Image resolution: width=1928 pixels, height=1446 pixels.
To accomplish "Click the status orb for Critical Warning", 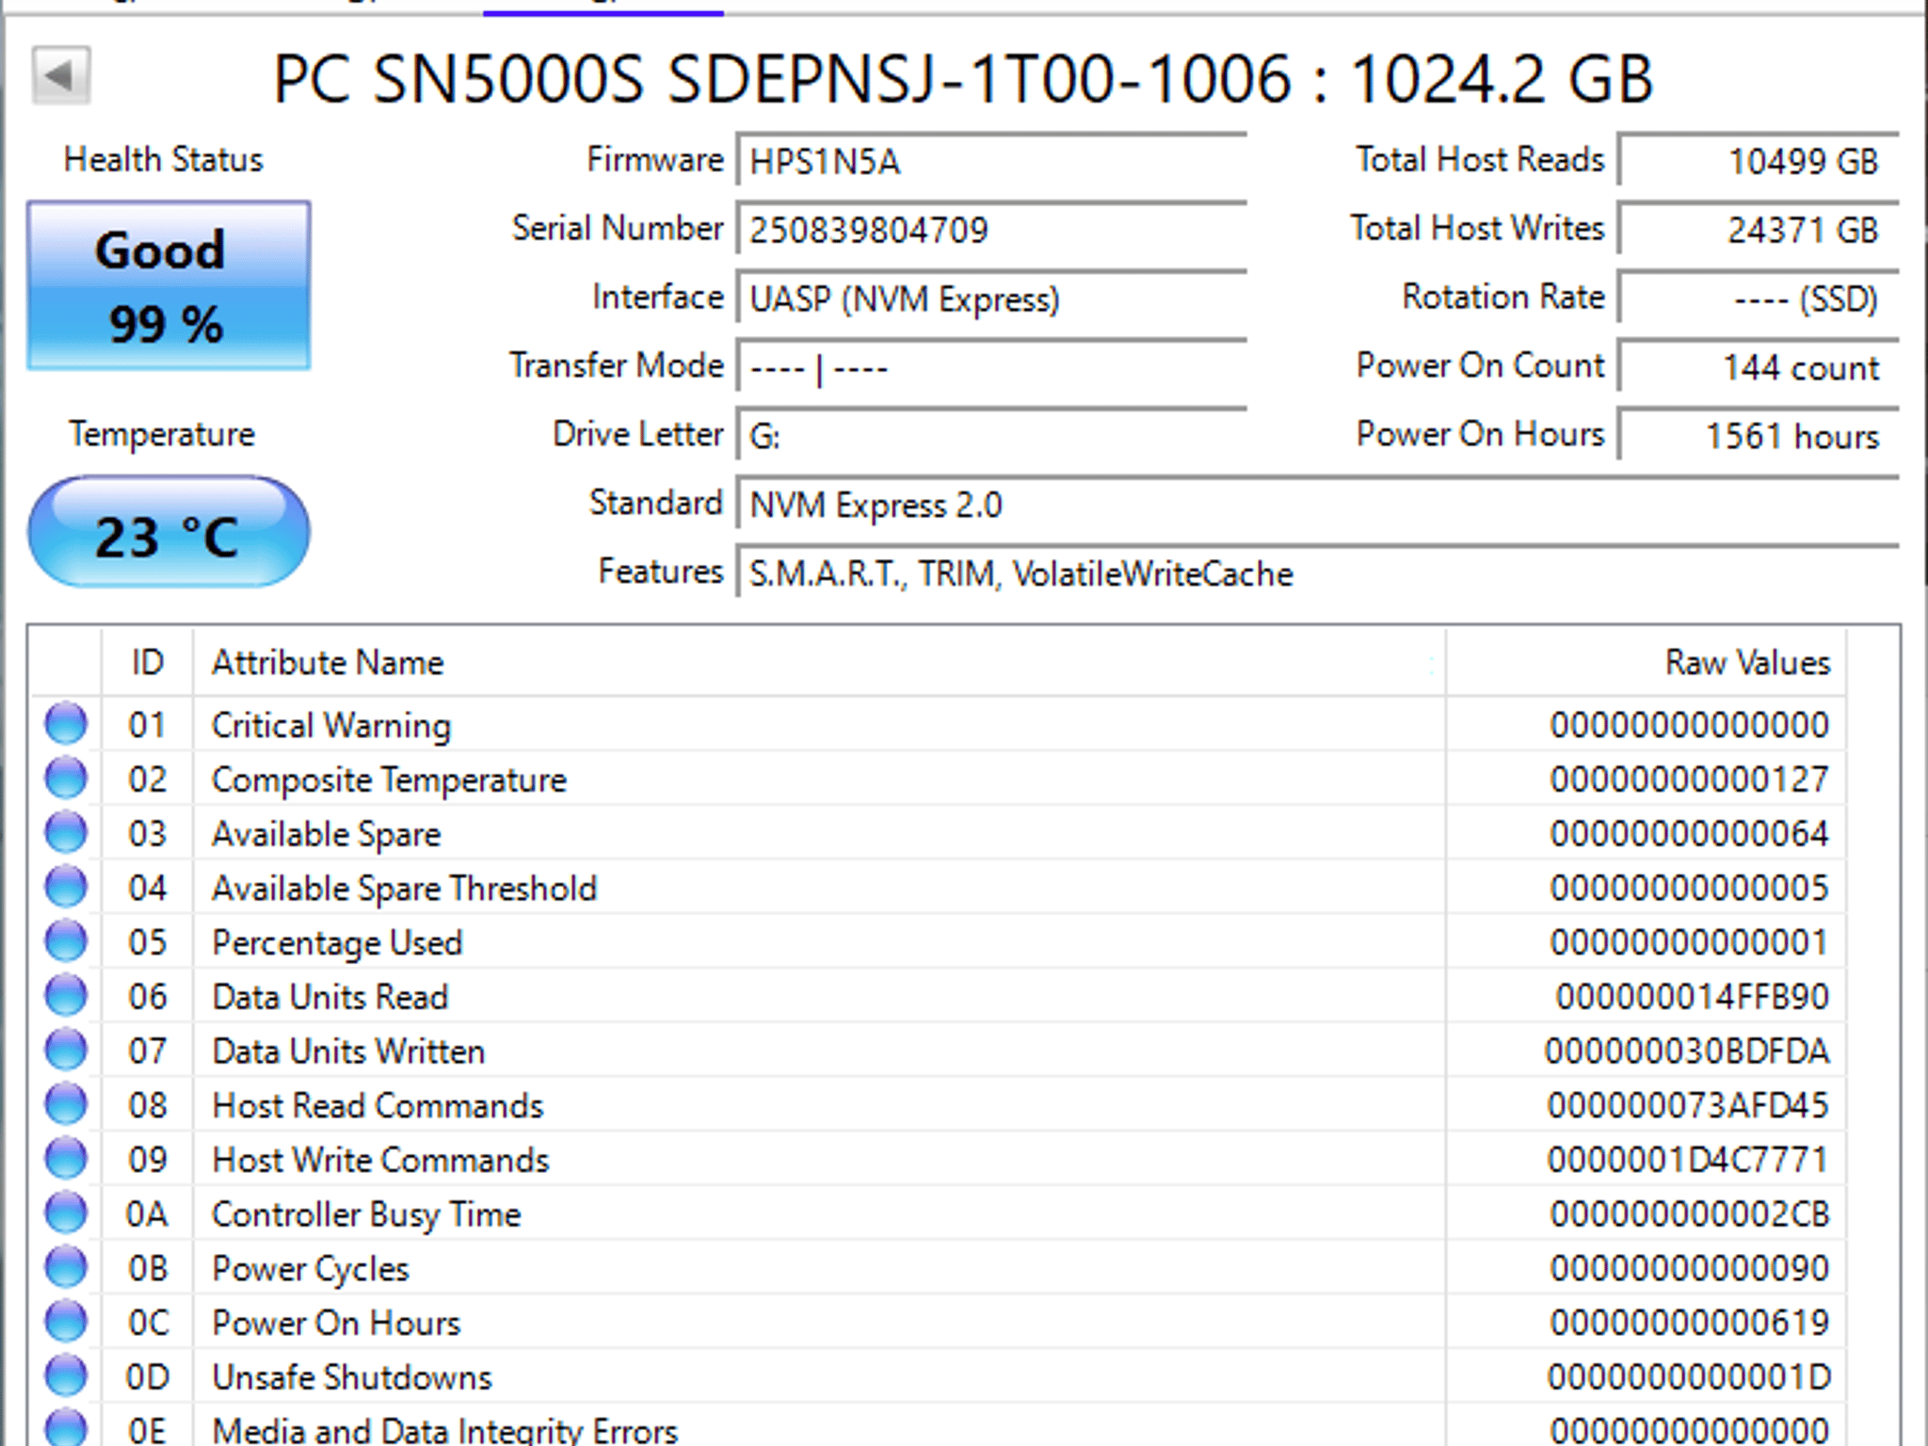I will (66, 724).
